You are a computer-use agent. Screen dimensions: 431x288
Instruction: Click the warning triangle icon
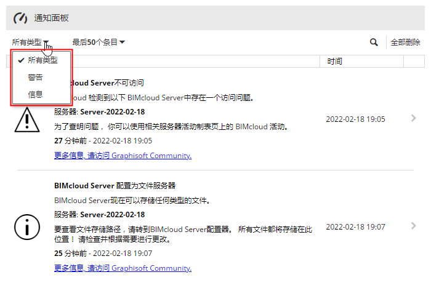pos(27,120)
